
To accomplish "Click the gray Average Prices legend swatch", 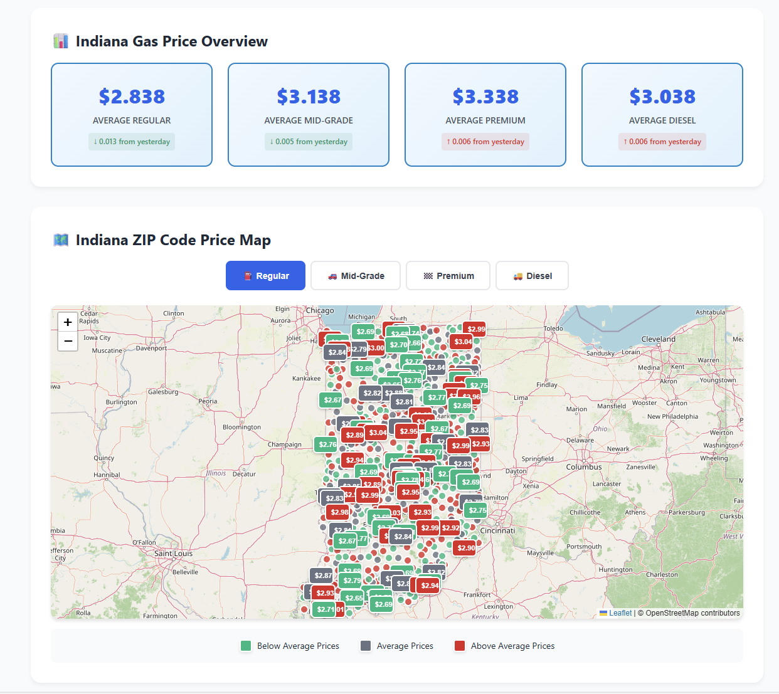I will (366, 646).
